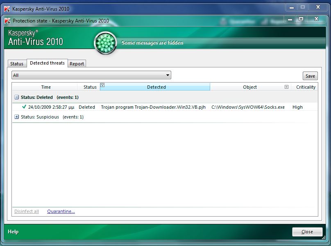Minimize the Protection state window
Viewport: 331px width, 246px height.
290,19
